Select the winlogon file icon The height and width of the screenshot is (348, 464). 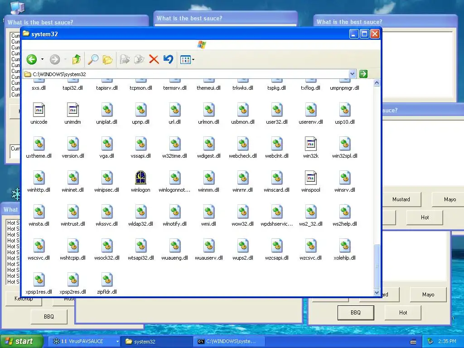140,178
